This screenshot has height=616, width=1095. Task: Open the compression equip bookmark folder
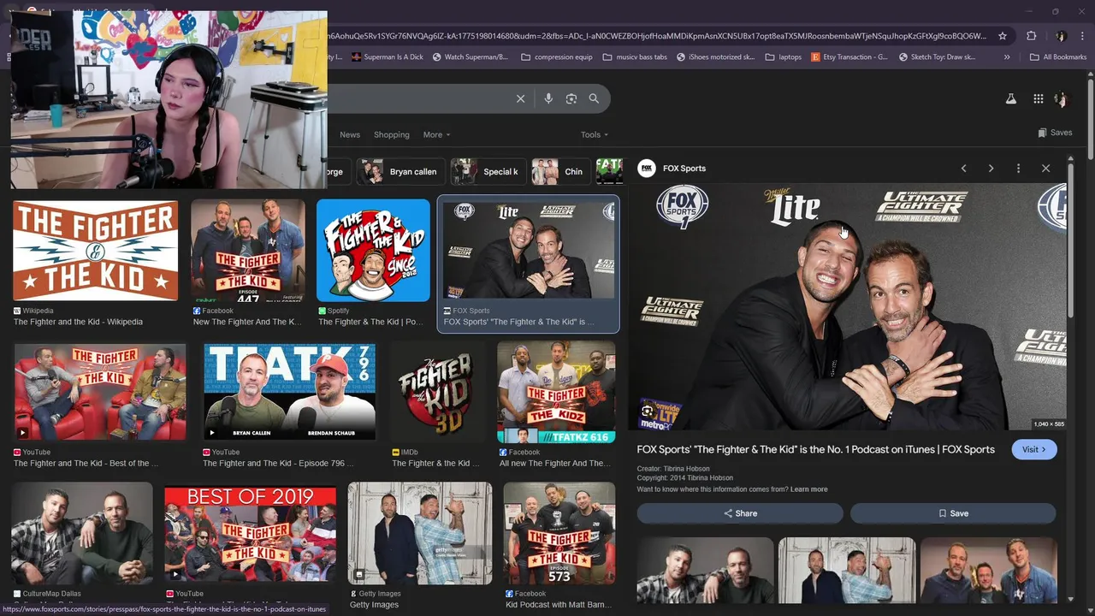pyautogui.click(x=556, y=57)
